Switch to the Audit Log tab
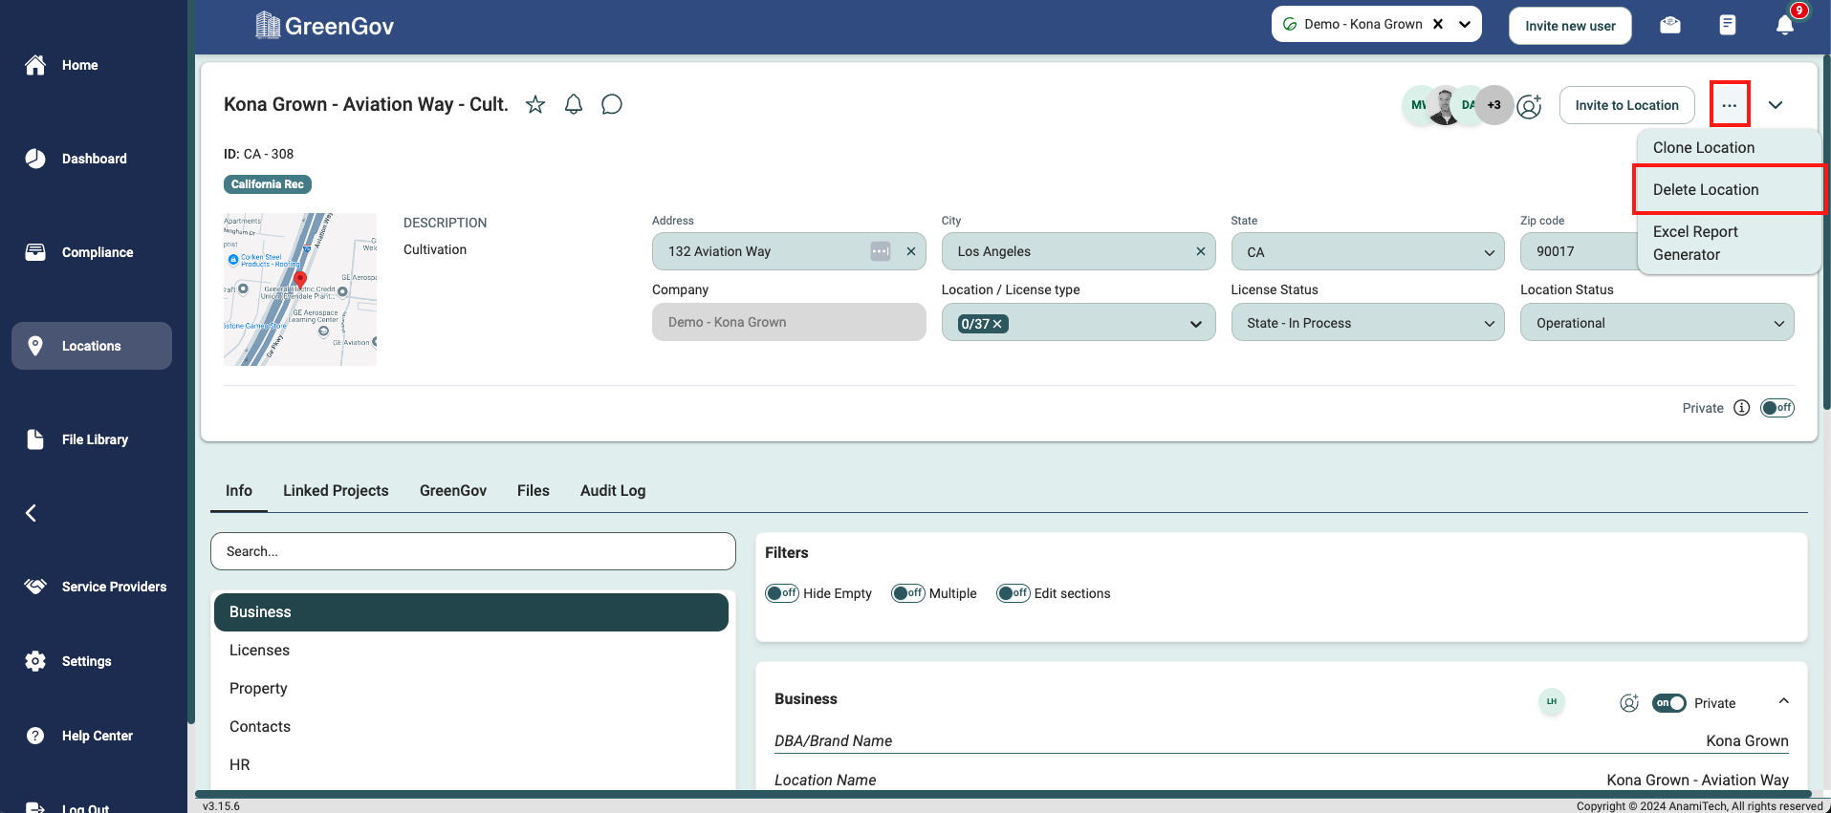Viewport: 1831px width, 813px height. pyautogui.click(x=613, y=491)
